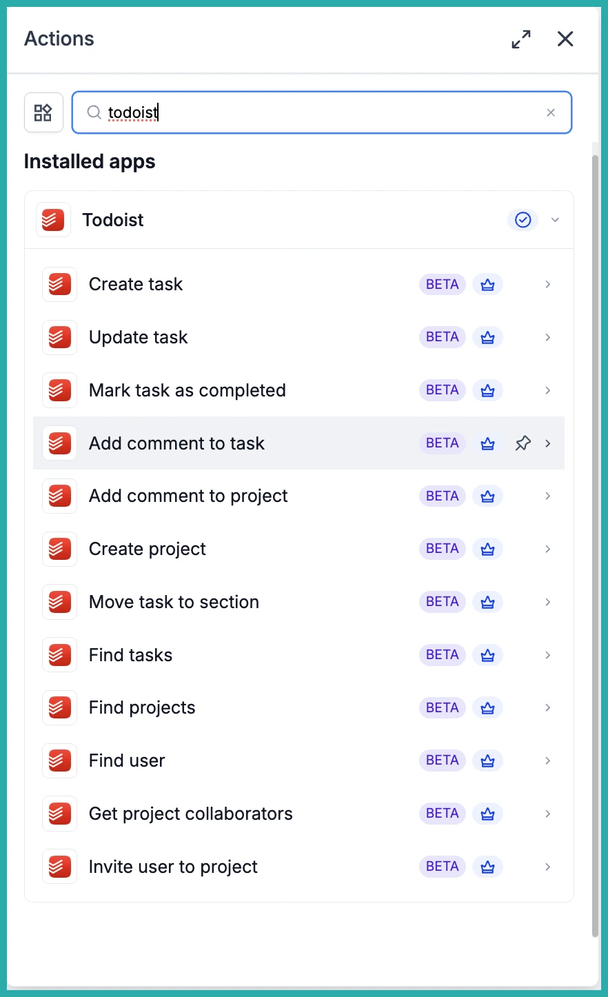
Task: Click the Todoist icon beside Add comment to task
Action: pos(59,443)
